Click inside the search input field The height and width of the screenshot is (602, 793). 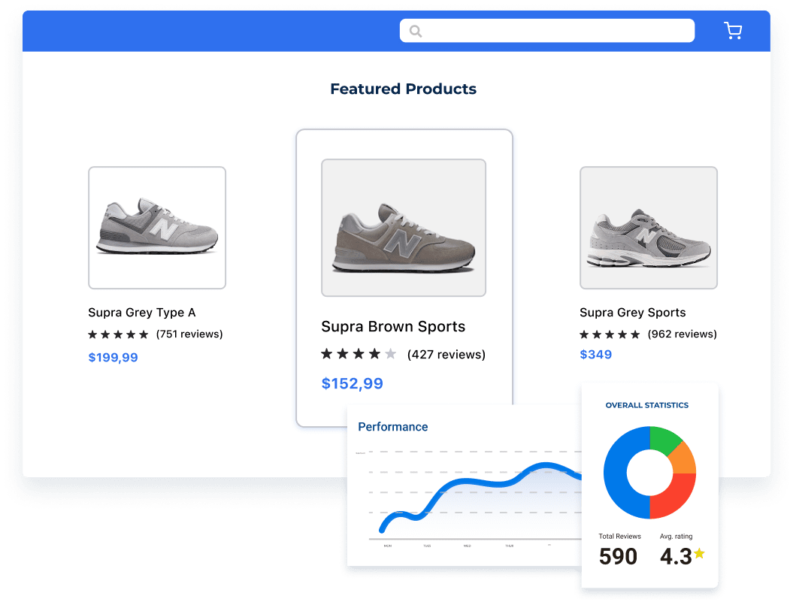546,30
